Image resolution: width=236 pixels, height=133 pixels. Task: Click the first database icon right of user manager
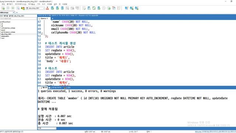pyautogui.click(x=52, y=8)
